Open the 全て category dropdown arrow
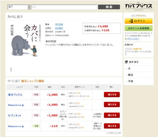The height and width of the screenshot is (137, 158). tap(29, 7)
